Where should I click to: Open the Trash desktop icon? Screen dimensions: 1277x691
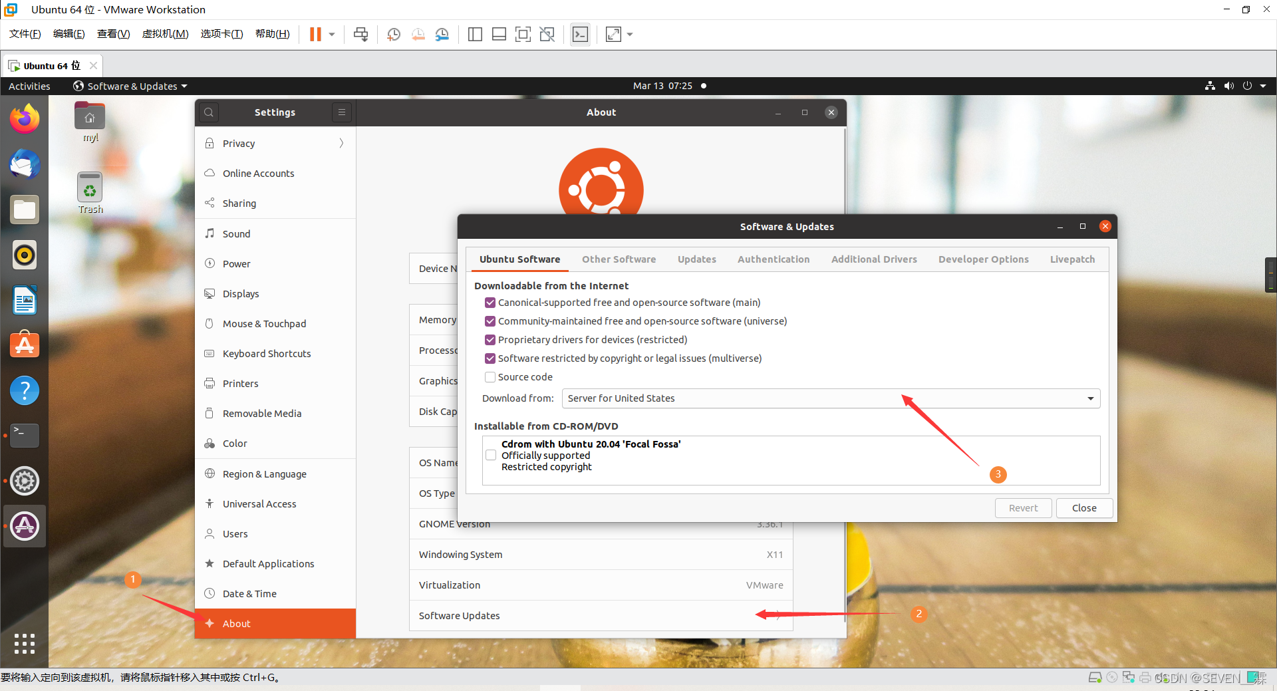[x=90, y=193]
